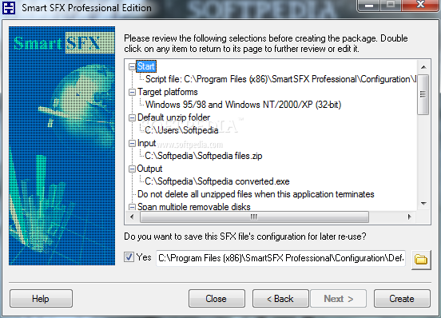
Task: Click the vertical scrollbar up arrow
Action: pyautogui.click(x=423, y=67)
